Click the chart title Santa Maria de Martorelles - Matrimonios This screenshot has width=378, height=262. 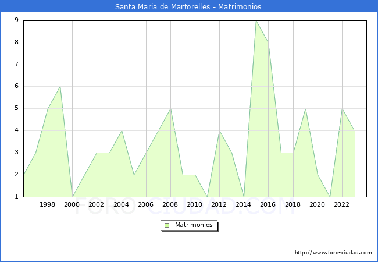(188, 6)
